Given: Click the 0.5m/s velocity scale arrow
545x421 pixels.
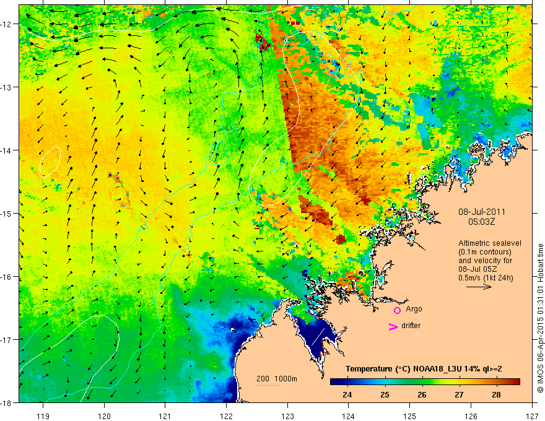Looking at the screenshot, I should [x=479, y=287].
